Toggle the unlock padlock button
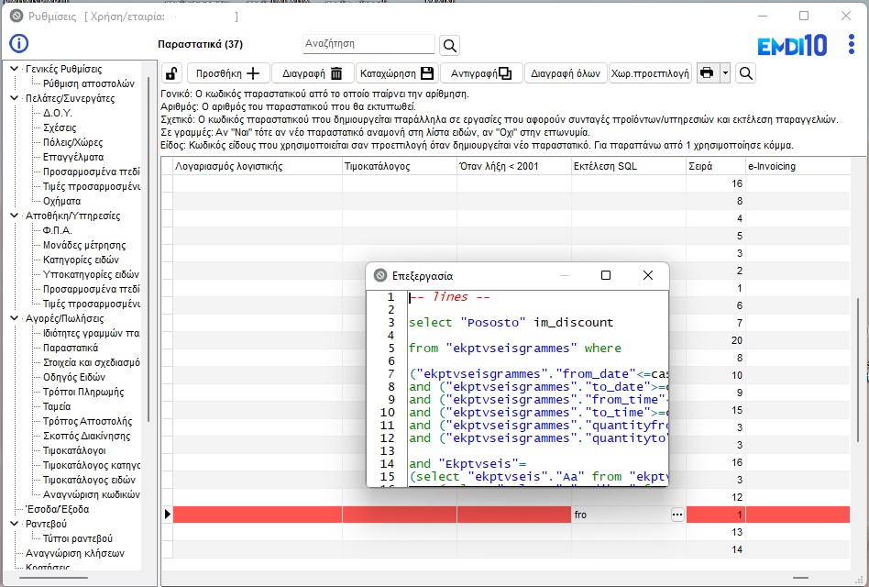This screenshot has height=587, width=869. pos(171,73)
